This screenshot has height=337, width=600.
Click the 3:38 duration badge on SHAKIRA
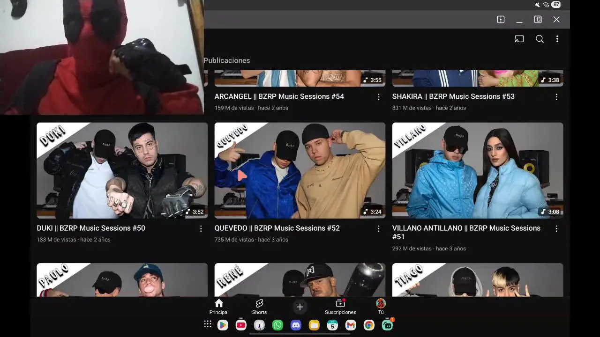click(550, 80)
